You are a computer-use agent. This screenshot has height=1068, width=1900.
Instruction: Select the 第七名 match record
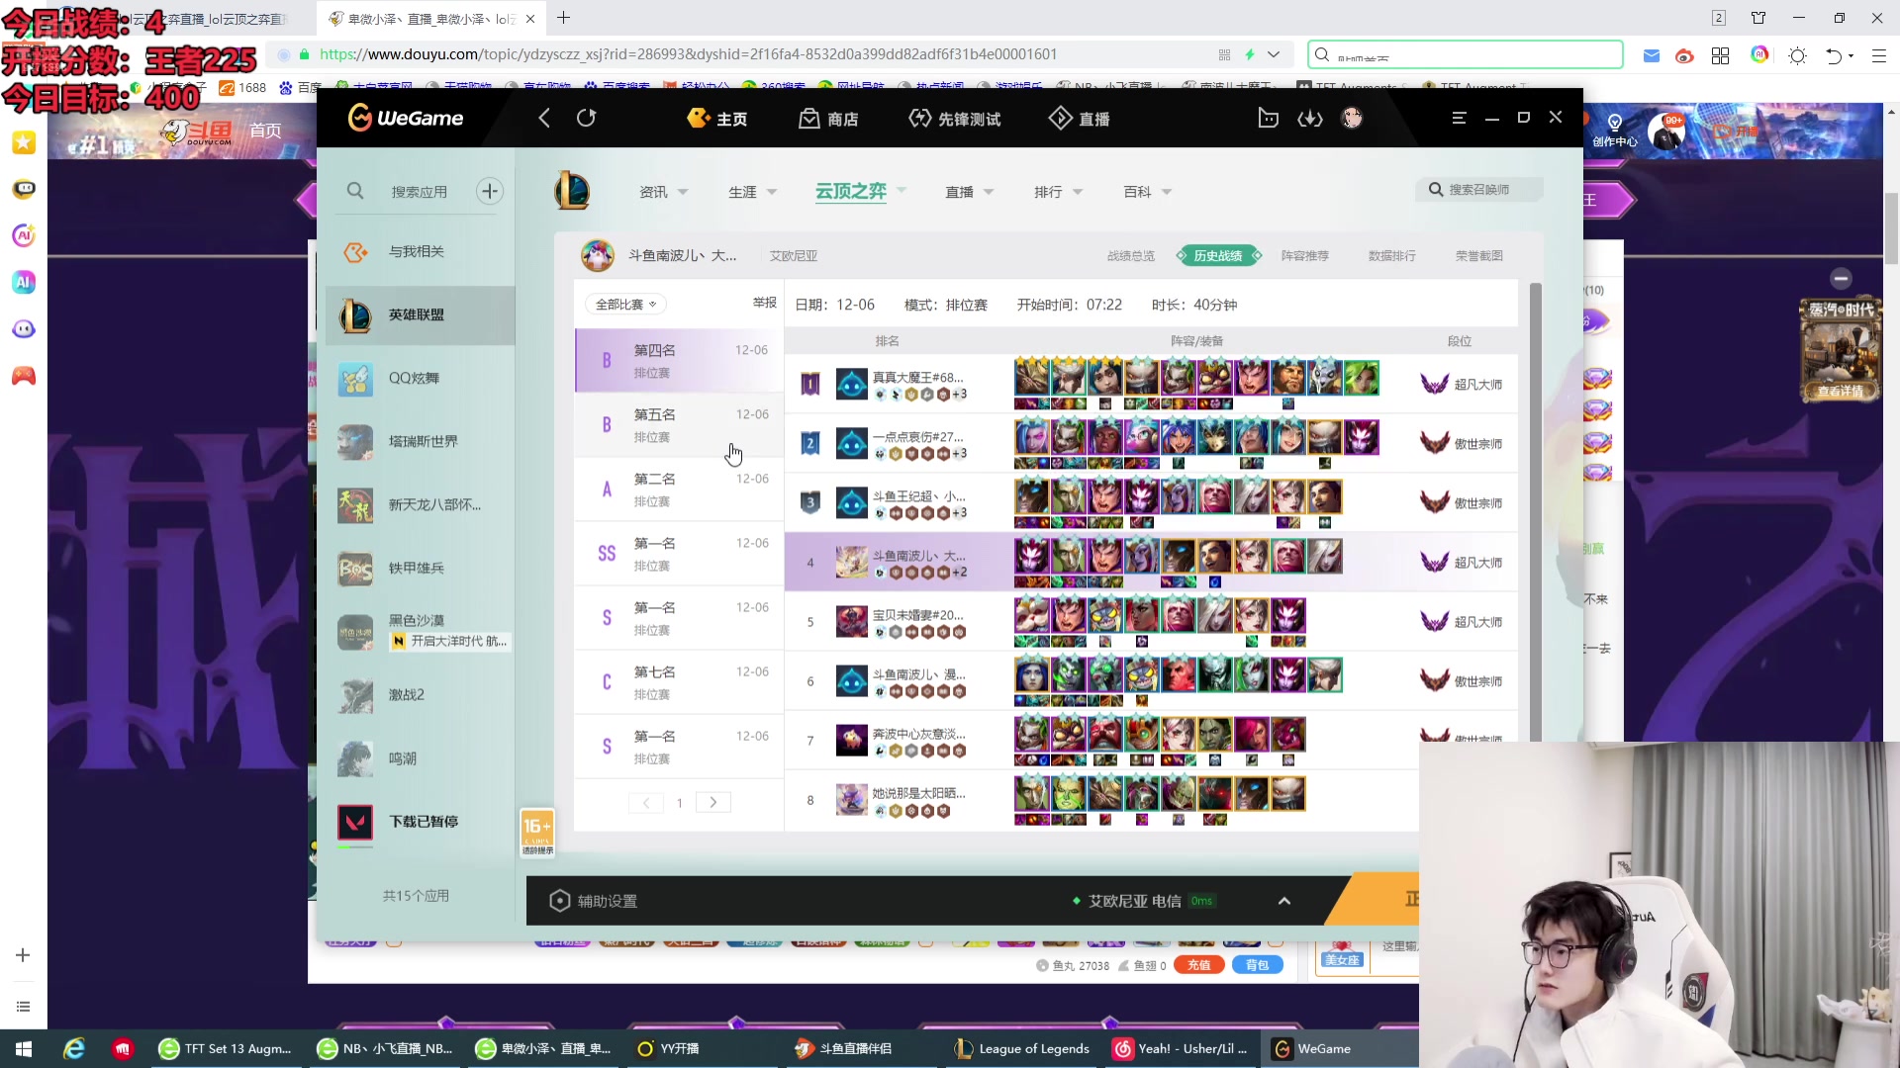(679, 682)
